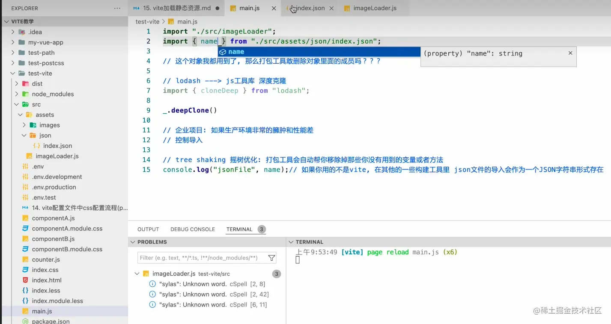Collapse the json folder
This screenshot has width=611, height=324.
(24, 135)
